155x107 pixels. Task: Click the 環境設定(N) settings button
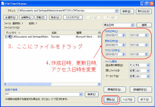click(x=115, y=90)
